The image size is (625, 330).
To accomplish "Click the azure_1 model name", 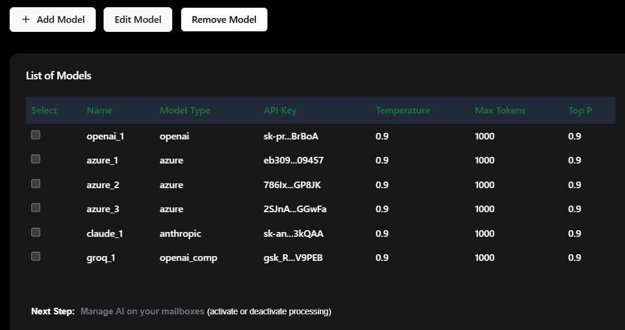I will [x=102, y=160].
